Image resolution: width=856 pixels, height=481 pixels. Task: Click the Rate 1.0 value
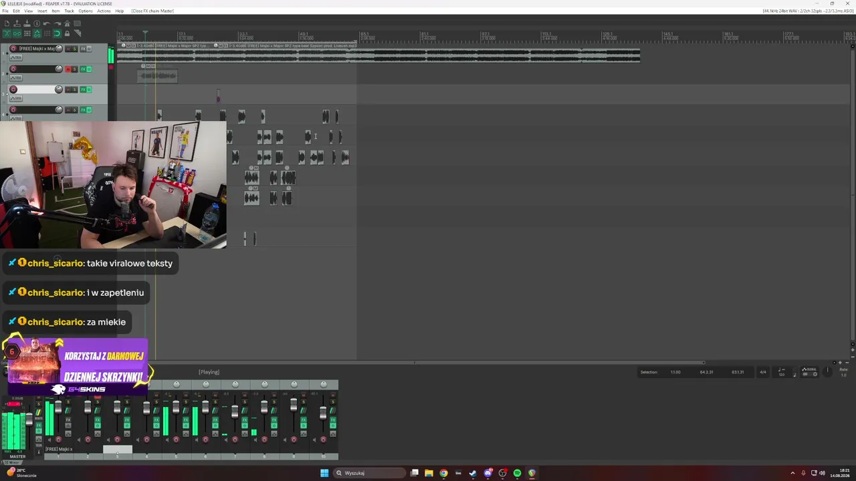pos(844,375)
